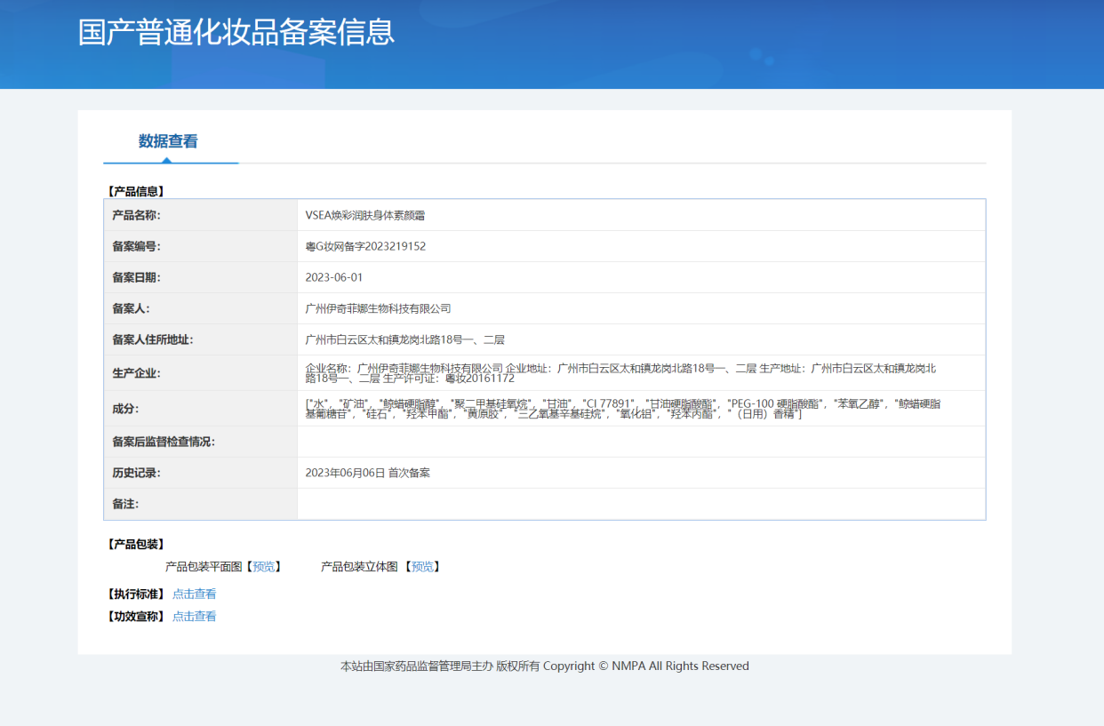This screenshot has width=1104, height=726.
Task: Open 执行标准 点击查看 link
Action: (194, 594)
